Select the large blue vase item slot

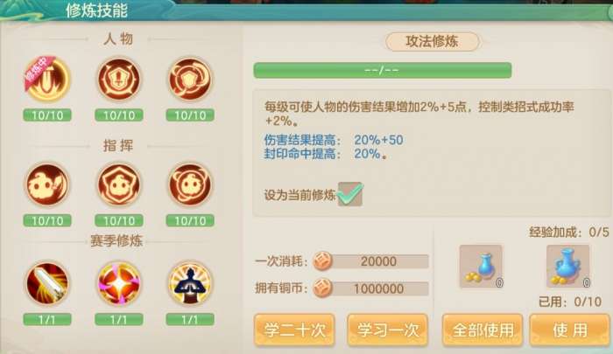568,267
